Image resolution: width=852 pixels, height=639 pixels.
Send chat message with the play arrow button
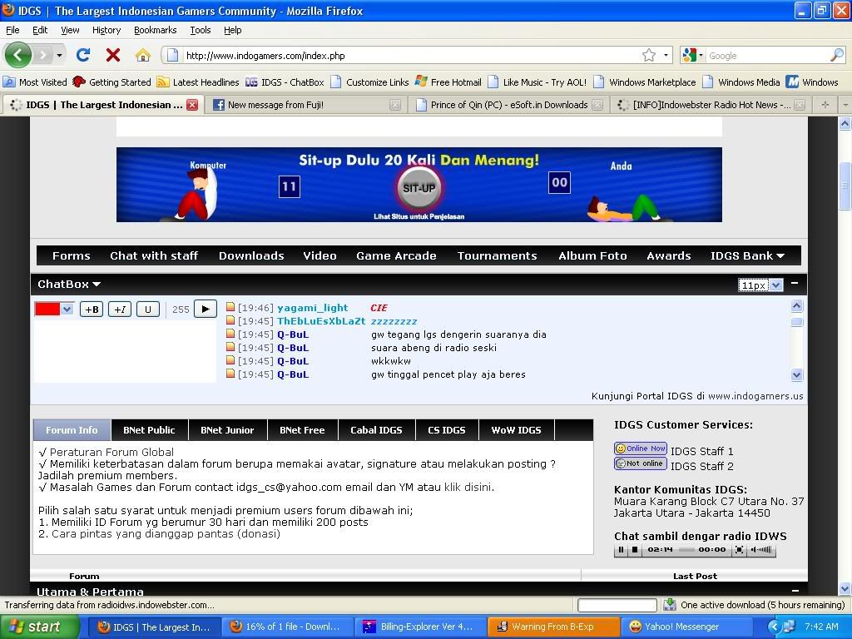pyautogui.click(x=206, y=309)
